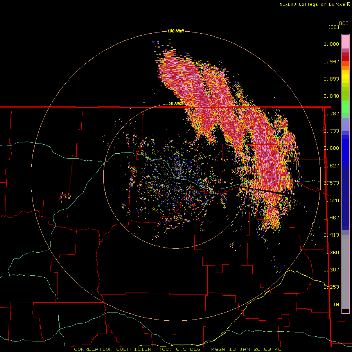Click the NEXLAB-College of DuPage credit text
Viewport: 352px width, 352px height.
(312, 4)
